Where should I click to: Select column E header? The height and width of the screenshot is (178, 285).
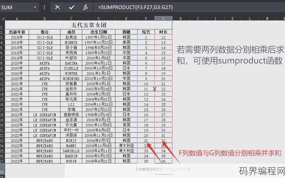(x=126, y=18)
